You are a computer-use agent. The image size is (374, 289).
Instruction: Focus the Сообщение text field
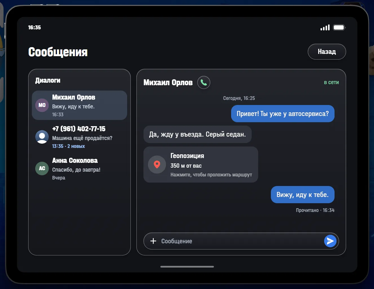(x=241, y=241)
